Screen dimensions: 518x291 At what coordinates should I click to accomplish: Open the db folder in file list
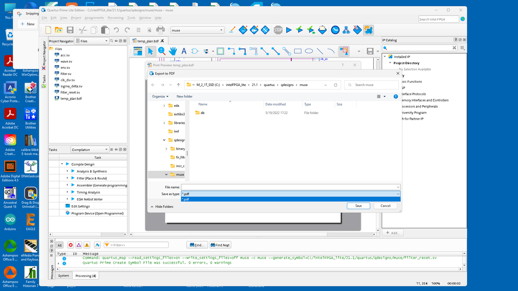coord(202,112)
